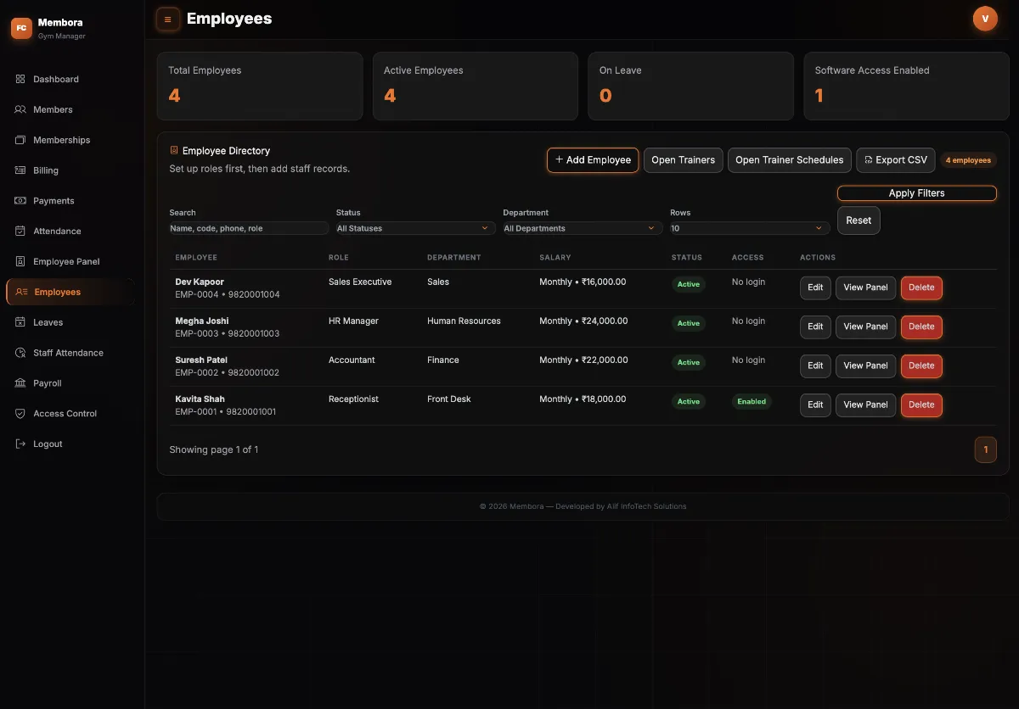This screenshot has height=709, width=1019.
Task: Click 'Monthly • ₹22,000.00' salary cell
Action: coord(584,360)
